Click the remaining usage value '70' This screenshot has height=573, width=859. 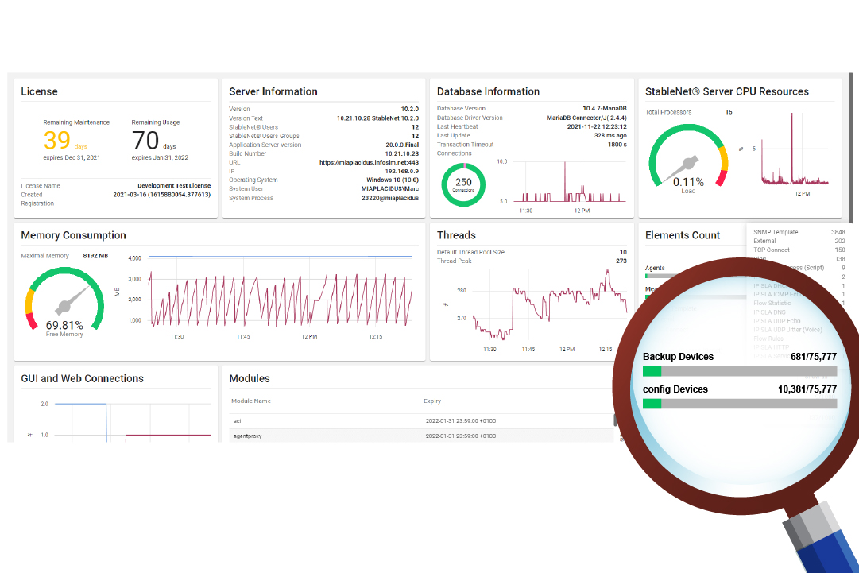[x=145, y=140]
